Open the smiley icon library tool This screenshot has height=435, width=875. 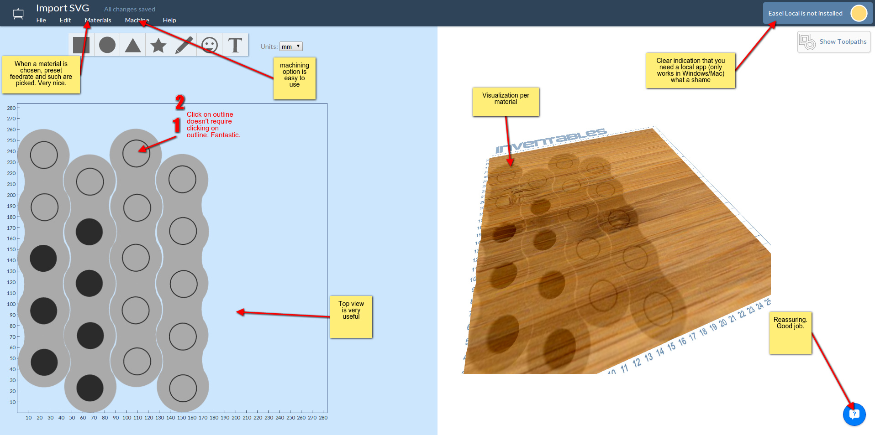[210, 45]
